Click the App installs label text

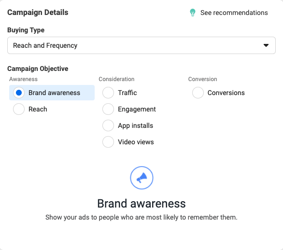click(136, 125)
